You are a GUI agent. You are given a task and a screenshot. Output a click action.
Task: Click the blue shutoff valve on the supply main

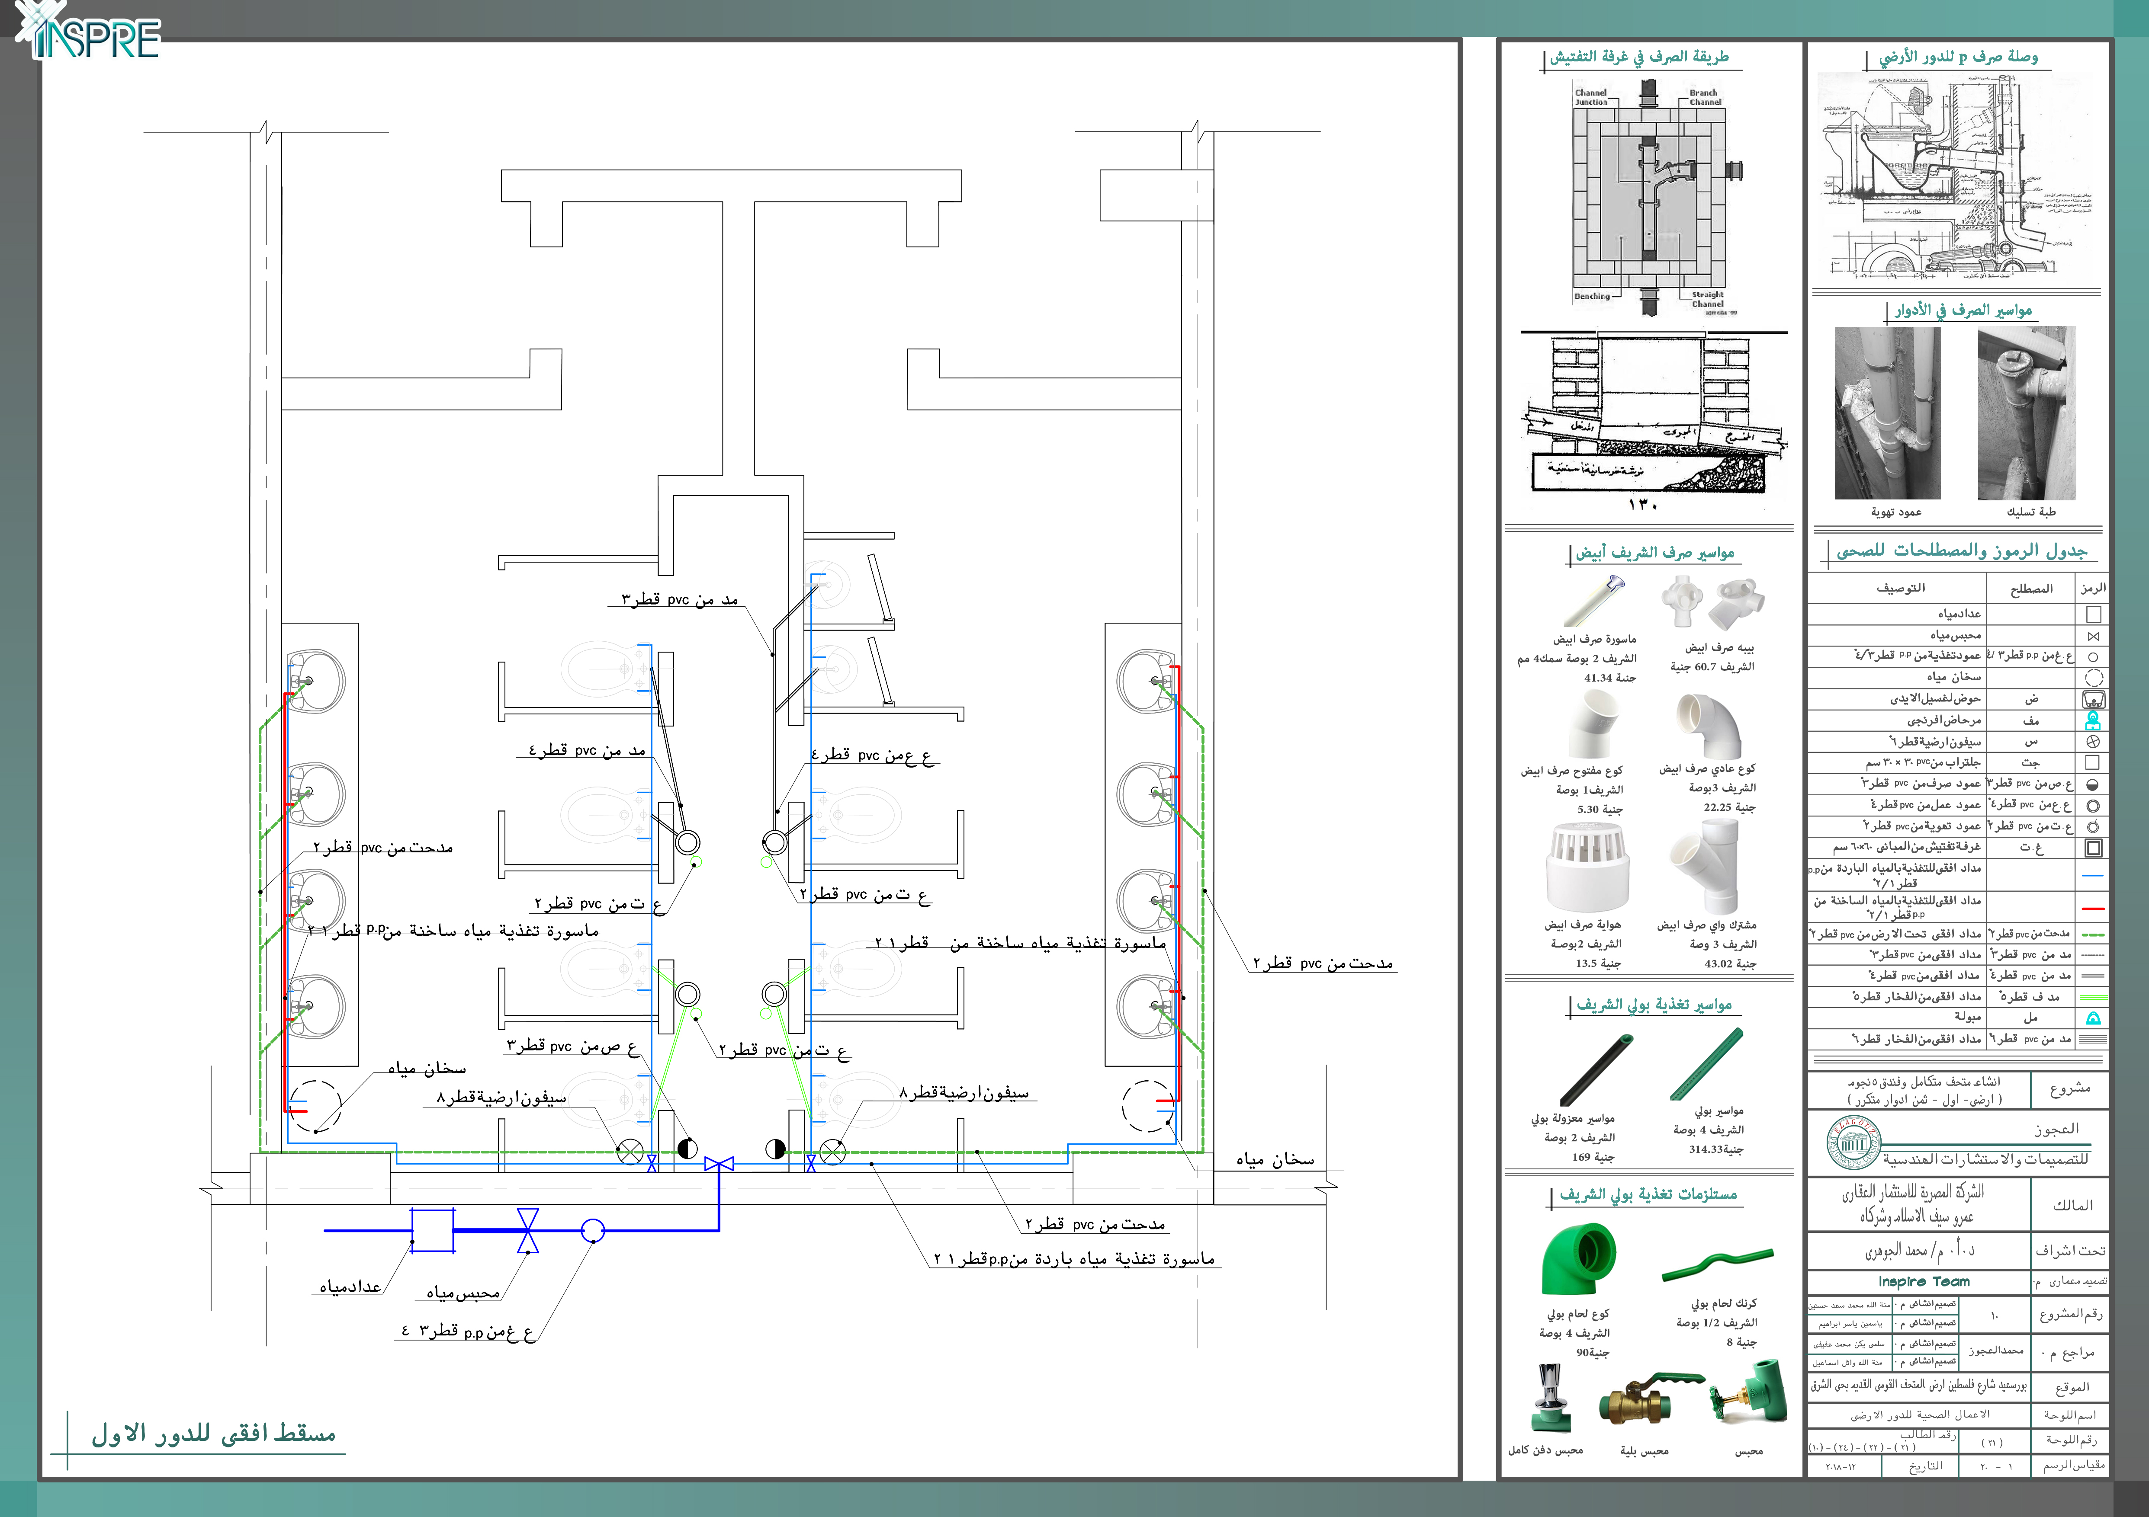[528, 1230]
